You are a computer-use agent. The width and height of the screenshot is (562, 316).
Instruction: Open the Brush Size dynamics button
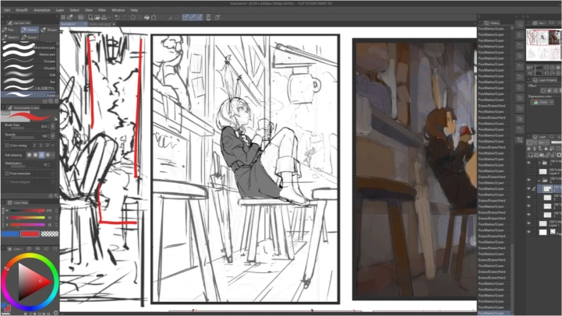pyautogui.click(x=53, y=126)
